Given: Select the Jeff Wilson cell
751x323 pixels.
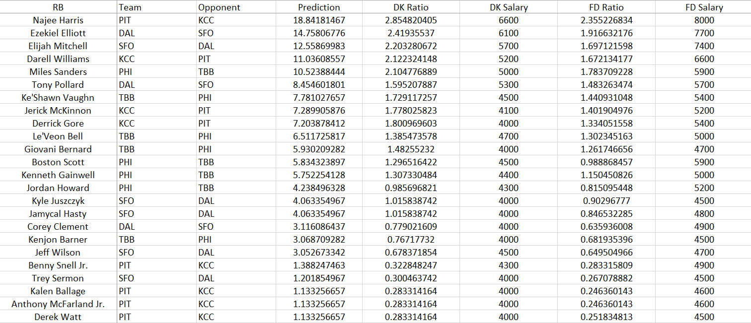Looking at the screenshot, I should point(58,253).
